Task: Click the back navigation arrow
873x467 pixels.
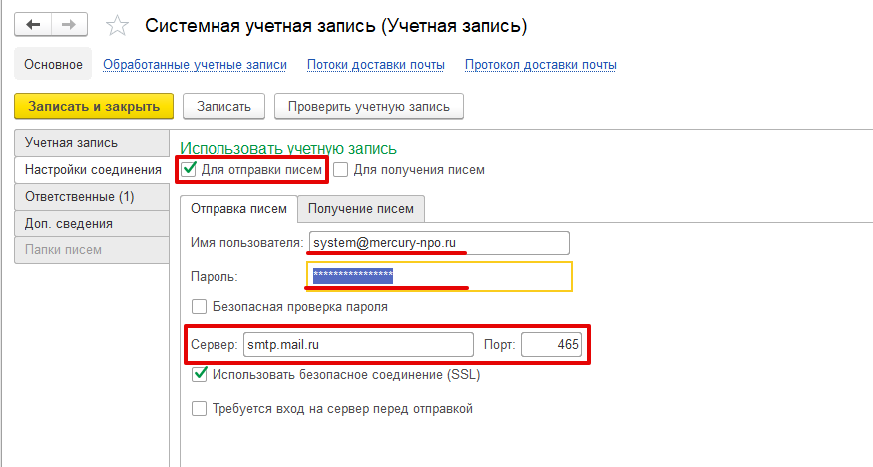Action: click(x=33, y=23)
